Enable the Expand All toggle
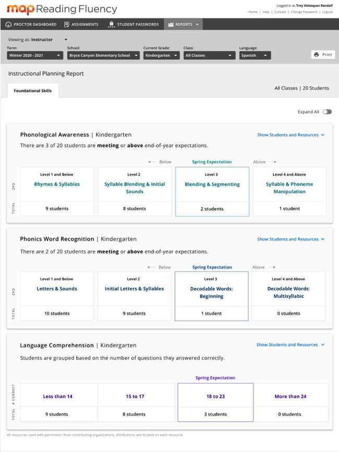339x452 pixels. click(x=327, y=112)
